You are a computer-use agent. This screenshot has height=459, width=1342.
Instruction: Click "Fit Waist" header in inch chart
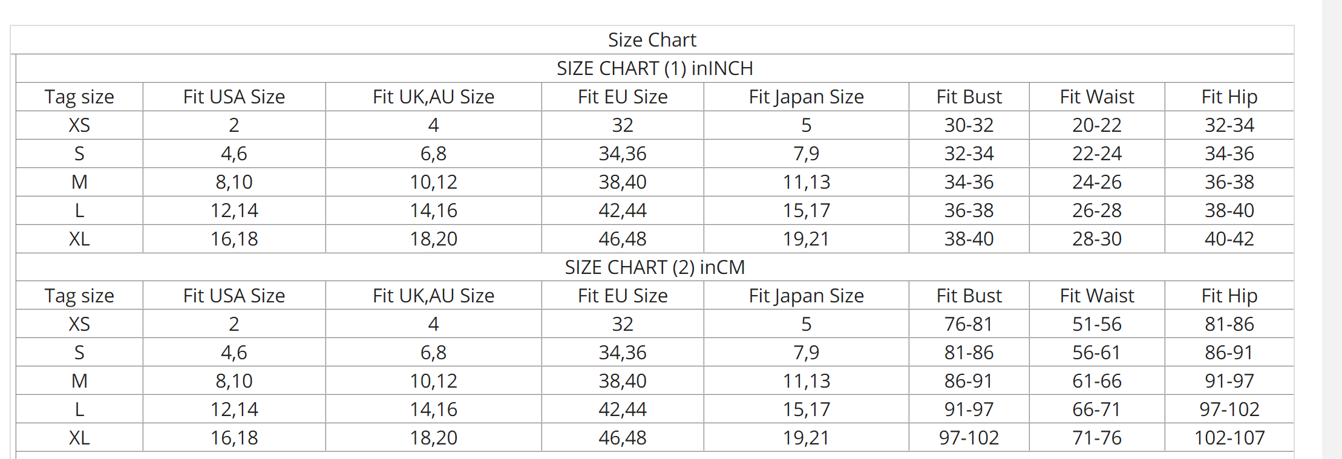[x=1096, y=97]
